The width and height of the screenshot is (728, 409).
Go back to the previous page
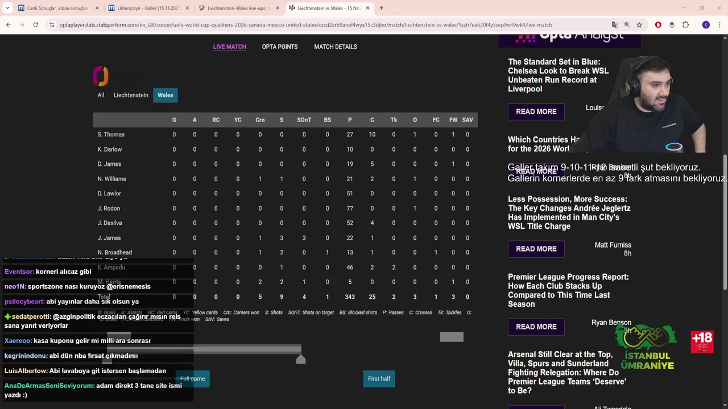click(8, 25)
